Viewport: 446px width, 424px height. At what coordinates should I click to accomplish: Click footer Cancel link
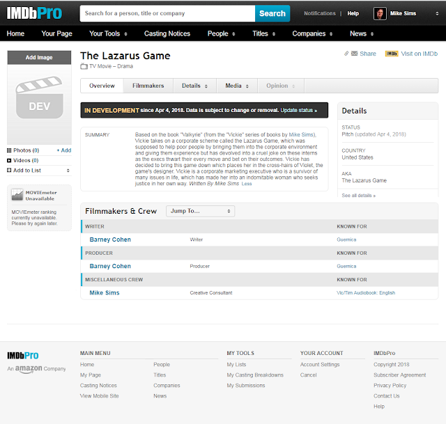pyautogui.click(x=308, y=375)
